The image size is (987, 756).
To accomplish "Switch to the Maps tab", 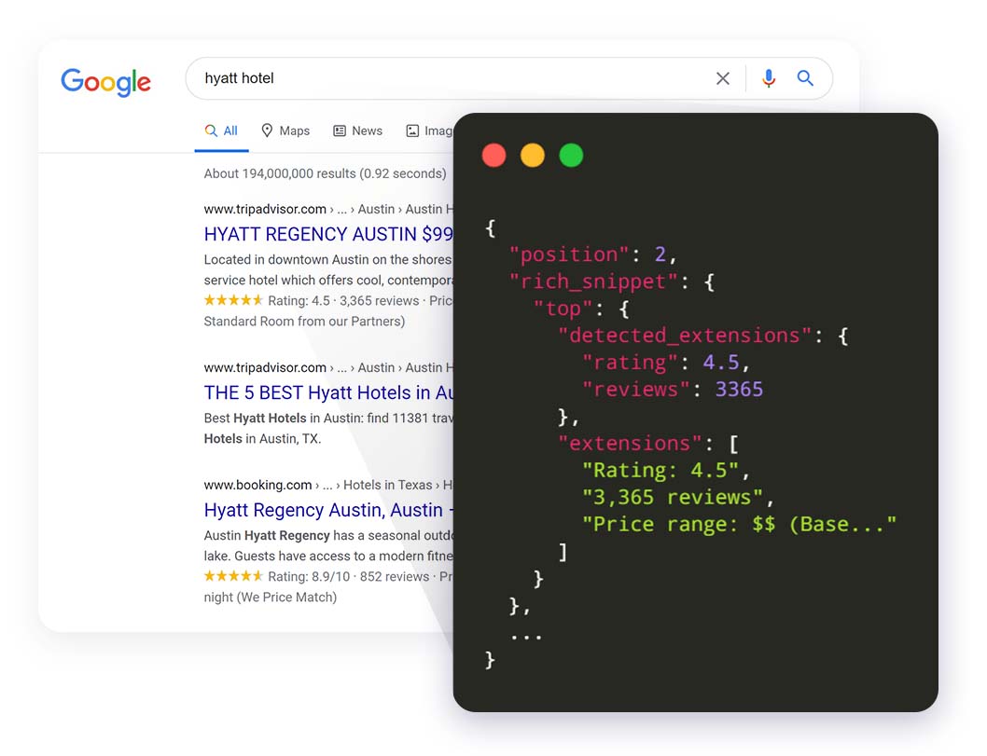I will (285, 131).
